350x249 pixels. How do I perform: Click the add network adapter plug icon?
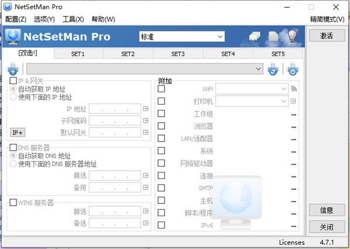click(13, 69)
